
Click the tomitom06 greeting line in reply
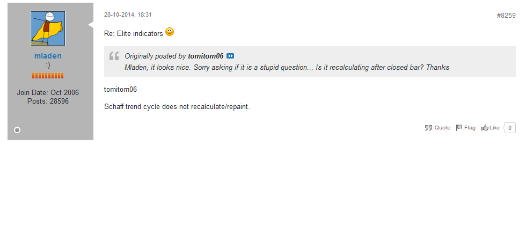120,90
